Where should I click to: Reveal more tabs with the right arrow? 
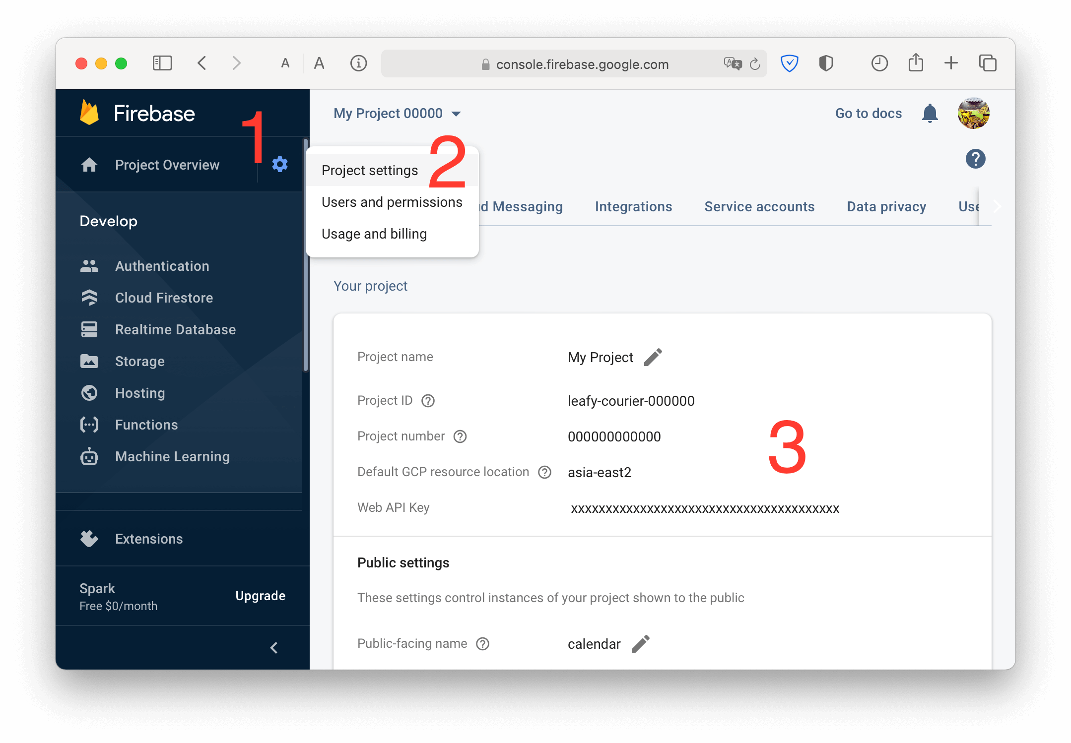[996, 206]
